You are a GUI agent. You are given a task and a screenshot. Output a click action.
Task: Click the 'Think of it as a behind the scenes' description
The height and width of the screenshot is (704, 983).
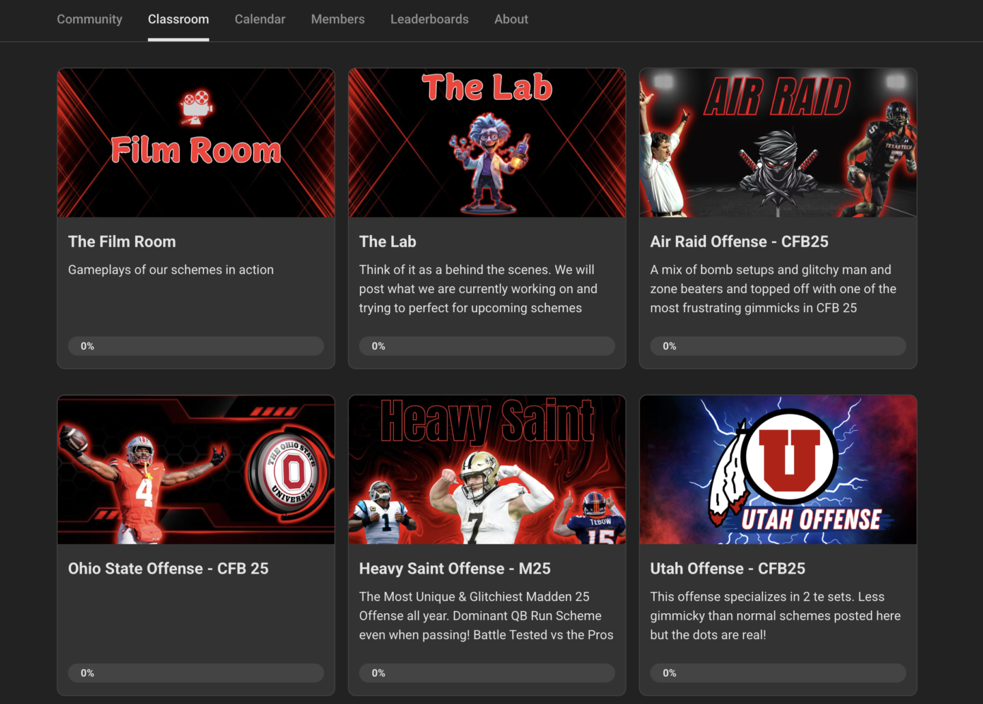(478, 289)
